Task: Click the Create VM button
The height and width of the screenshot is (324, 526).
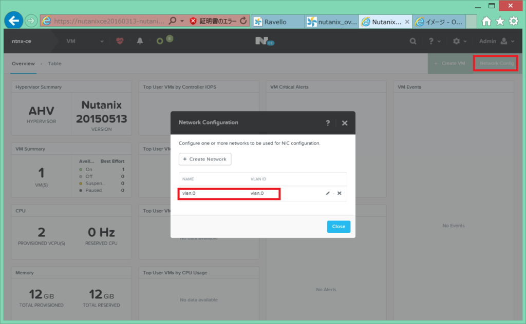Action: point(450,63)
